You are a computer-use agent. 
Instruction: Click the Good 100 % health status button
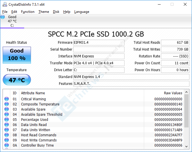[17, 55]
